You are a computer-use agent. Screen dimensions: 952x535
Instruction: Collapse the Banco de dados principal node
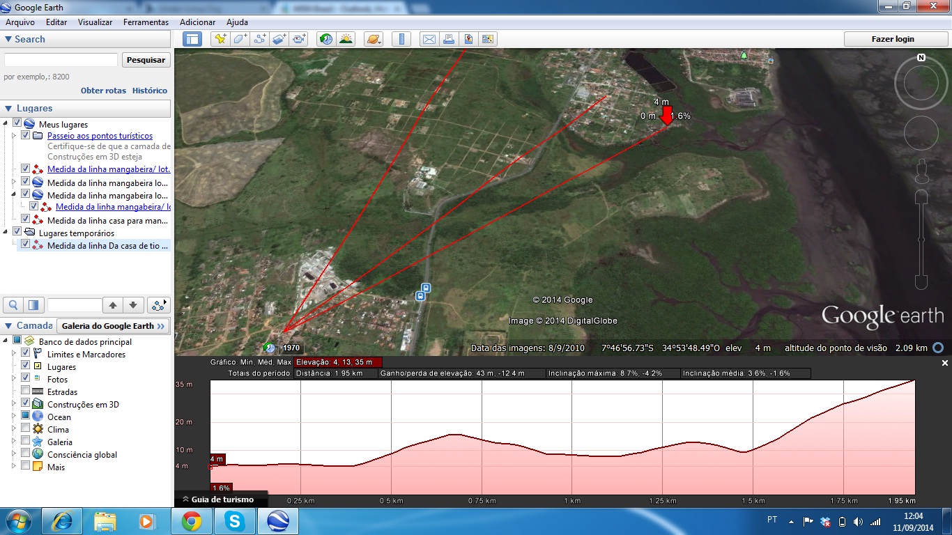6,341
